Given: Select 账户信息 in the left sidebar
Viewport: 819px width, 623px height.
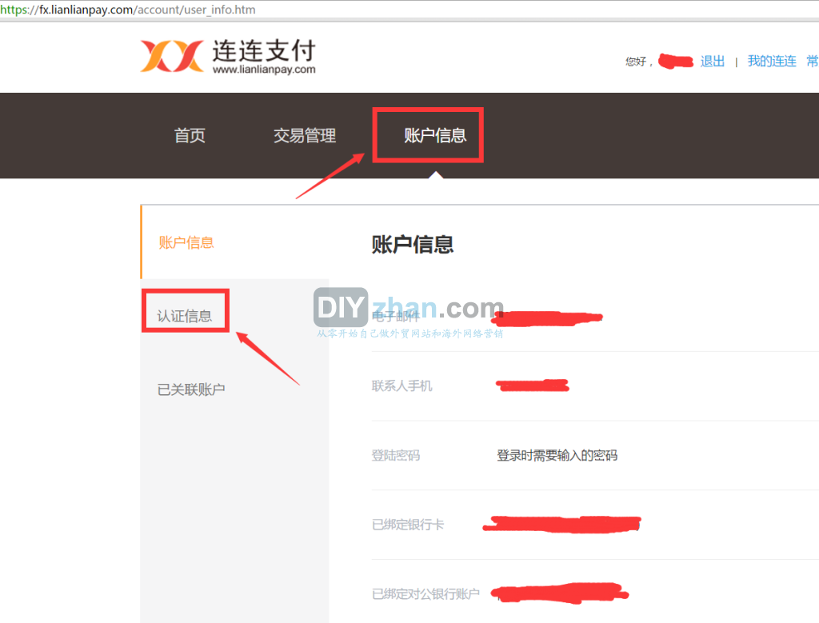Looking at the screenshot, I should click(x=186, y=243).
